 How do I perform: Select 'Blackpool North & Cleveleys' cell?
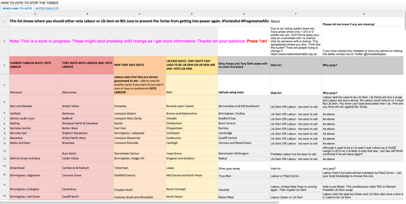click(x=87, y=123)
